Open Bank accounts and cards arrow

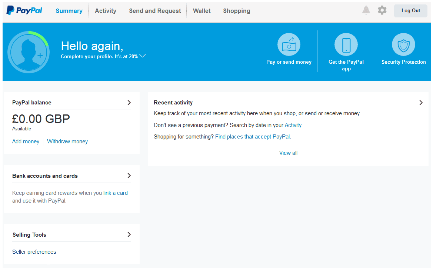tap(129, 176)
